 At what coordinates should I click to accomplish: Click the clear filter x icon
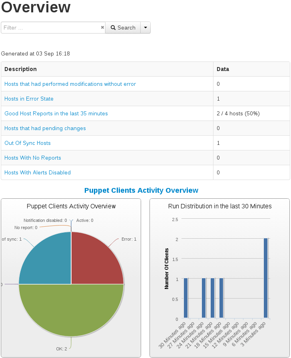(x=102, y=28)
